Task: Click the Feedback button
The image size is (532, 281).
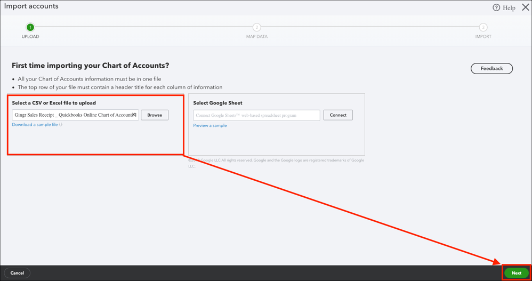Action: point(491,68)
